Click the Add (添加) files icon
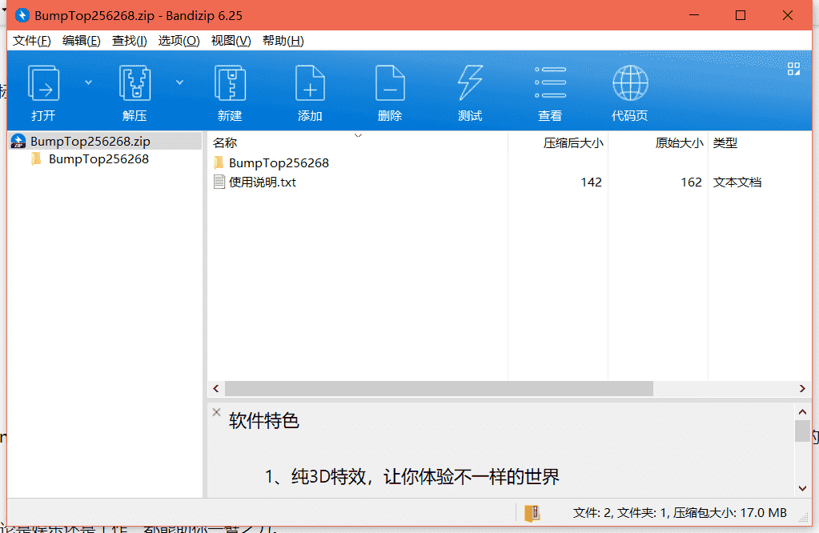 click(310, 83)
